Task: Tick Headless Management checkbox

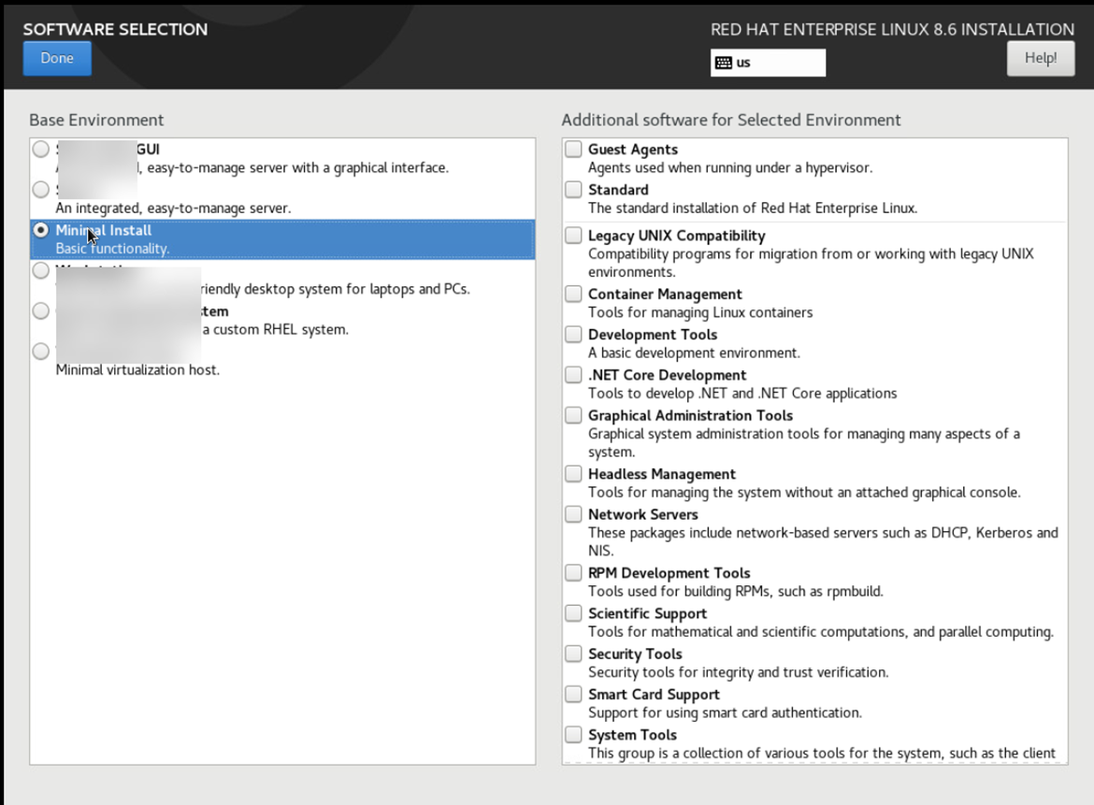Action: pyautogui.click(x=573, y=474)
